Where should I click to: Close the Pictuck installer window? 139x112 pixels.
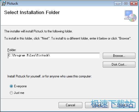pyautogui.click(x=134, y=4)
